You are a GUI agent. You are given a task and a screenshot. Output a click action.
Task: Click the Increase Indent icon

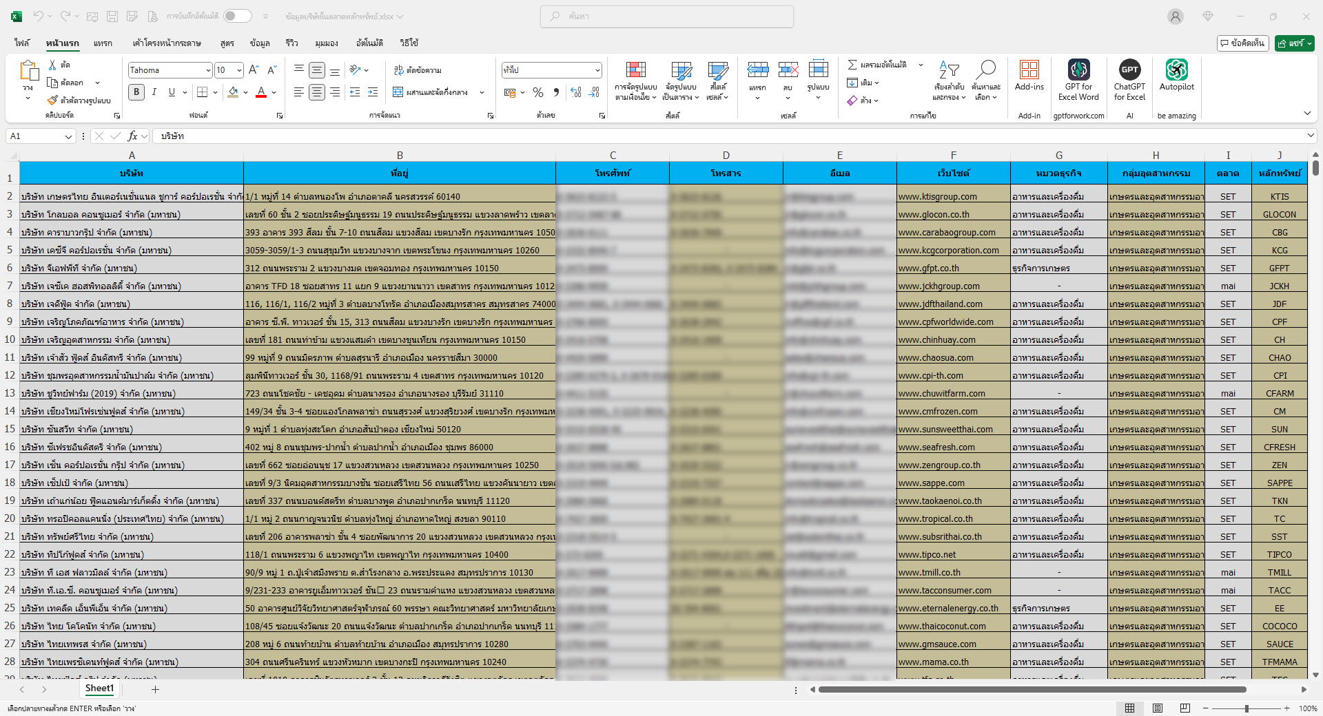coord(373,92)
